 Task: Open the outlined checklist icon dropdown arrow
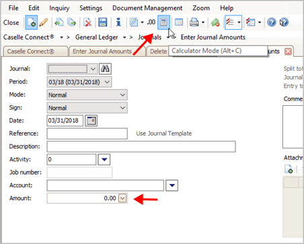[x=239, y=22]
